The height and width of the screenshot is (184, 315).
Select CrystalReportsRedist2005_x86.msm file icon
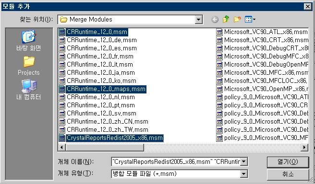coord(62,138)
